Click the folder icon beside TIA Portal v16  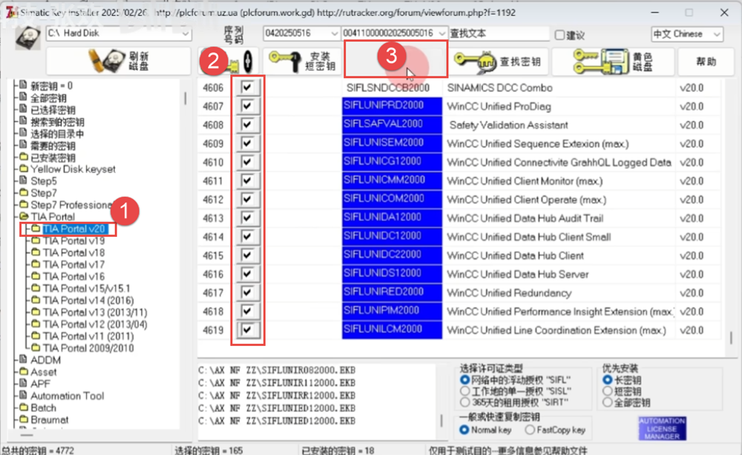point(36,276)
